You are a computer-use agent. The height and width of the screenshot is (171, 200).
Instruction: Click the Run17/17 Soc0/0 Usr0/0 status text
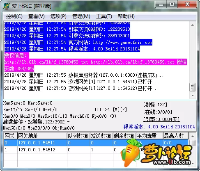coord(30,109)
